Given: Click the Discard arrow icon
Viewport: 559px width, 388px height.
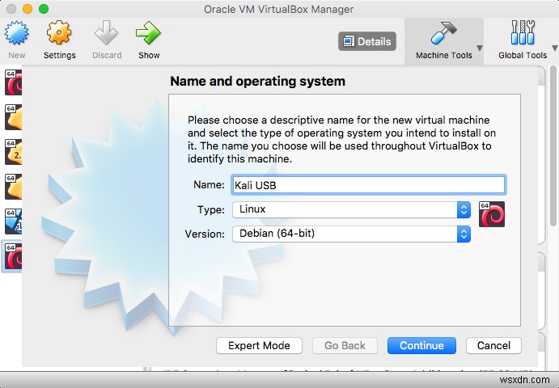Looking at the screenshot, I should 106,33.
